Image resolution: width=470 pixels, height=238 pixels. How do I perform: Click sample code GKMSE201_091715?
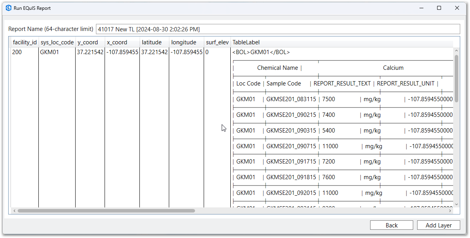pos(291,162)
